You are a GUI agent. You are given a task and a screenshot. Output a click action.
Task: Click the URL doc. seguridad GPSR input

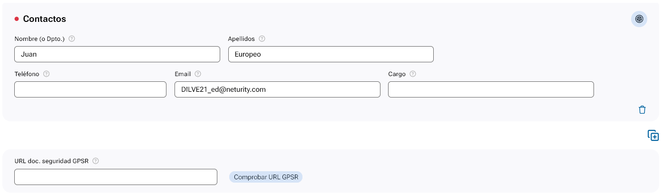pos(116,177)
